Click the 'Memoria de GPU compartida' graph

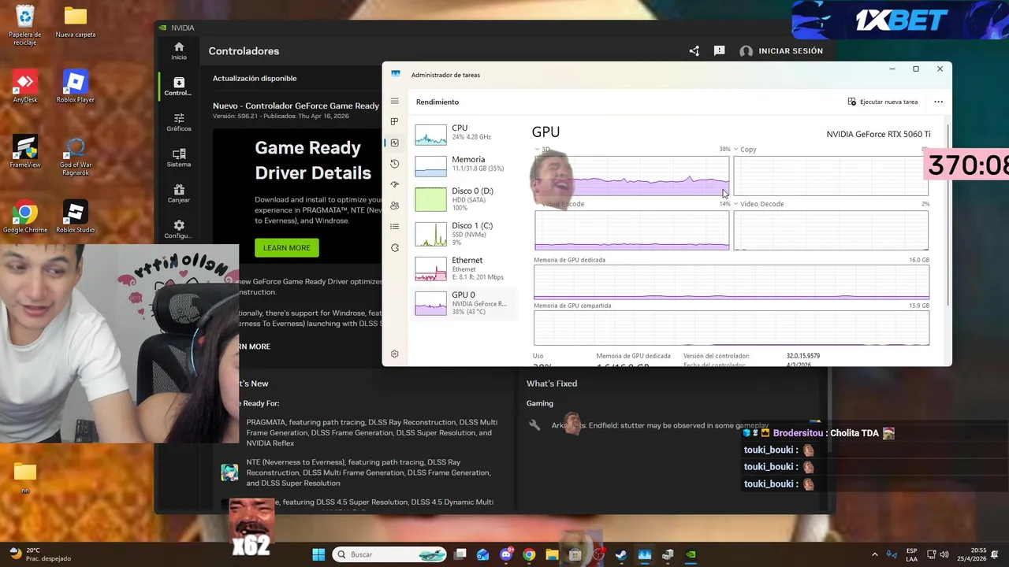(732, 328)
